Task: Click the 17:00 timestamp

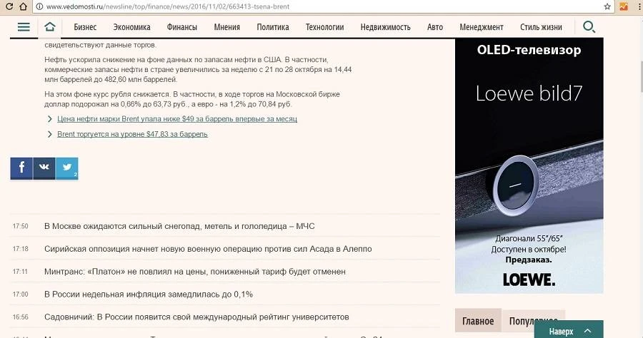Action: pos(21,295)
